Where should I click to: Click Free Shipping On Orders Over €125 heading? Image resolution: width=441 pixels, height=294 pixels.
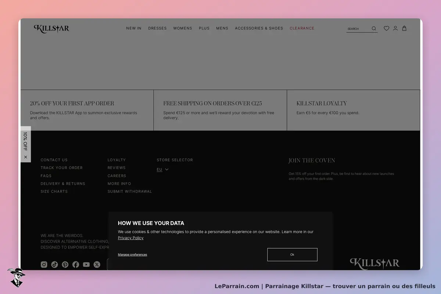[212, 103]
